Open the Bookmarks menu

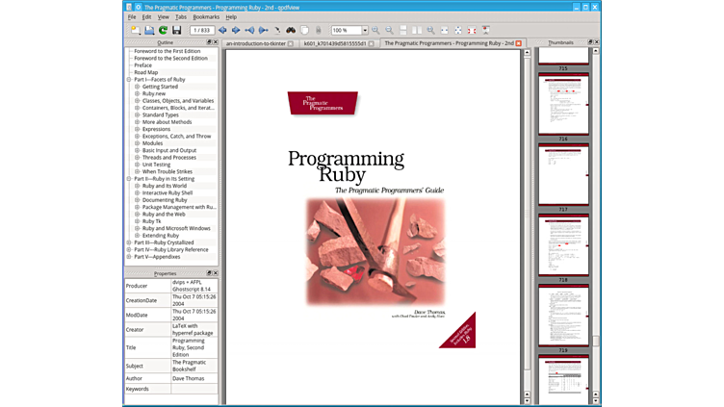click(206, 17)
